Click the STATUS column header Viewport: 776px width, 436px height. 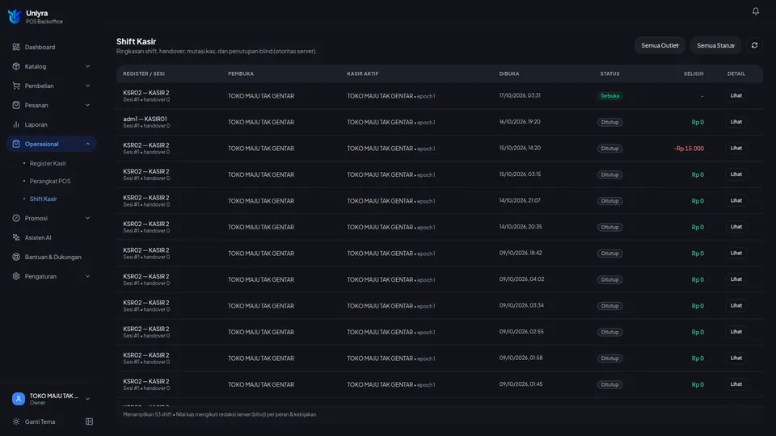609,73
